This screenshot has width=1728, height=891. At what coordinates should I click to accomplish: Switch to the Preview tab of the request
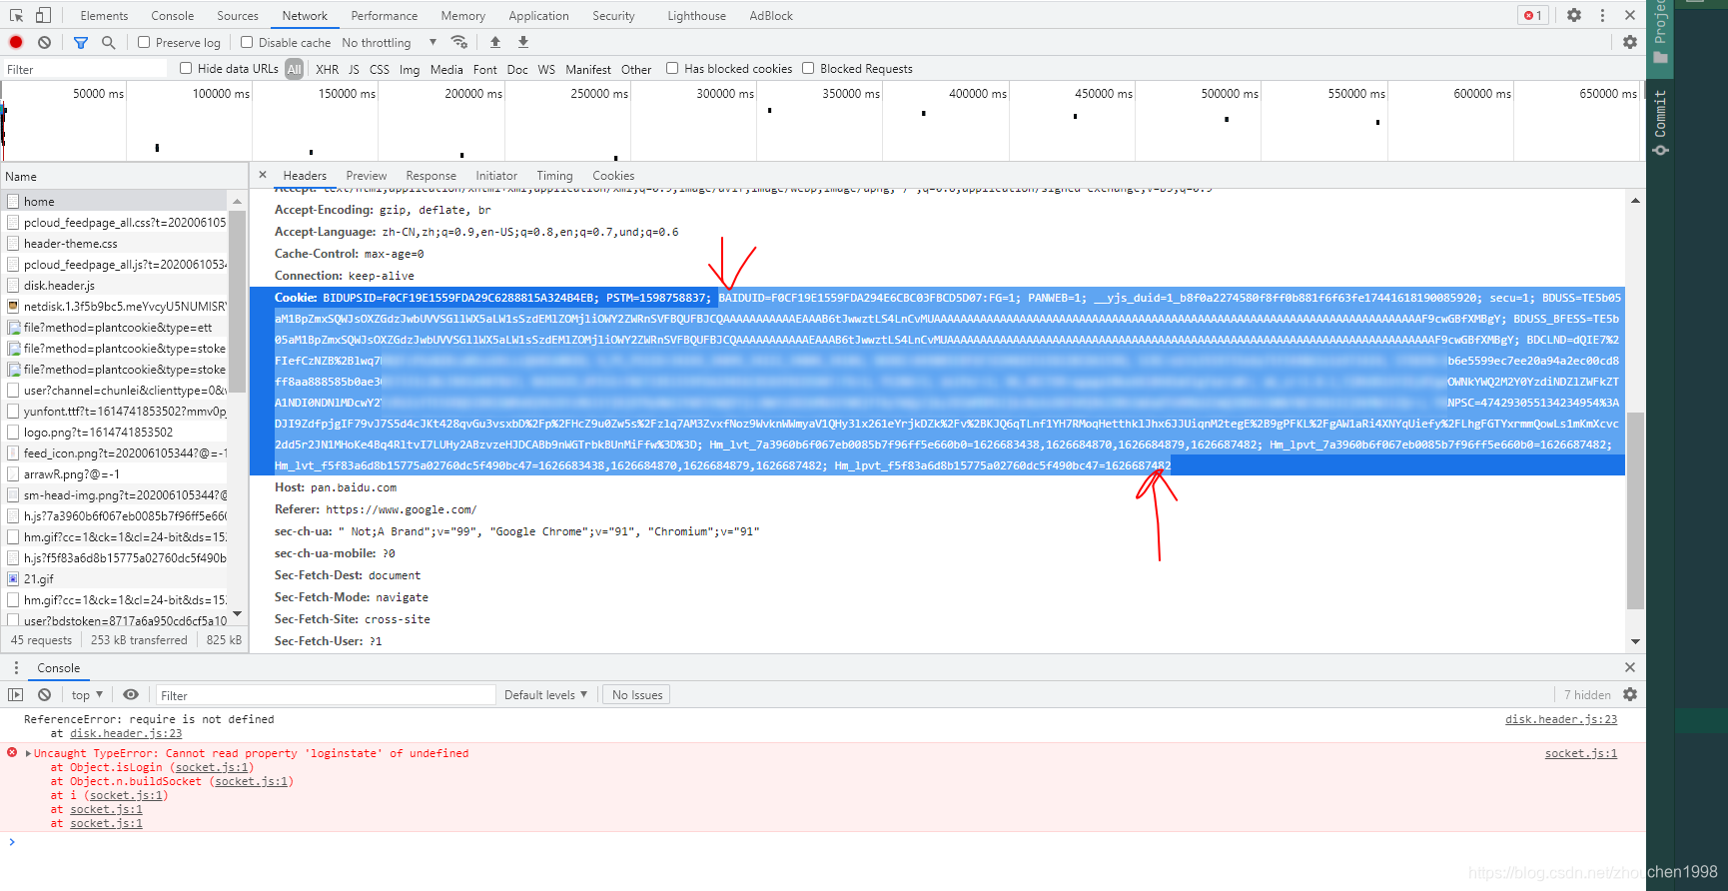[x=366, y=175]
